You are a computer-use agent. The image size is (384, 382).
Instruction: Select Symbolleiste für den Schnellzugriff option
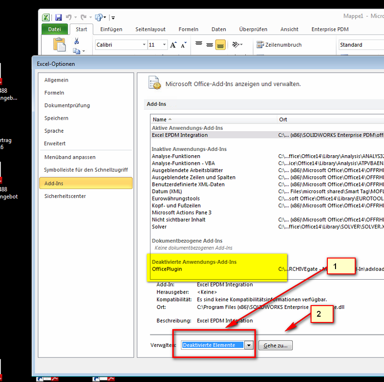[86, 170]
